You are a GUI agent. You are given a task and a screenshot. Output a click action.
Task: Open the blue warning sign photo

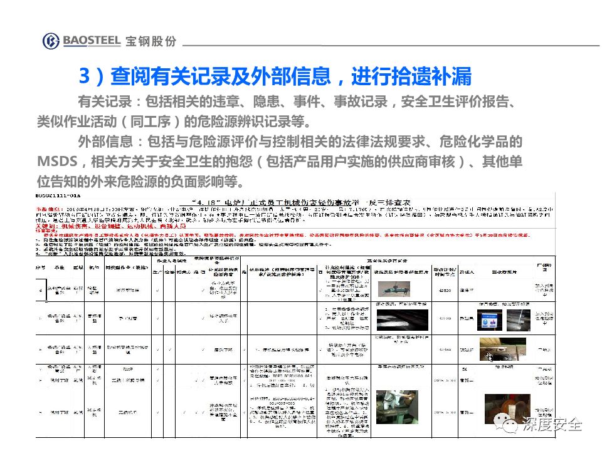pos(489,320)
